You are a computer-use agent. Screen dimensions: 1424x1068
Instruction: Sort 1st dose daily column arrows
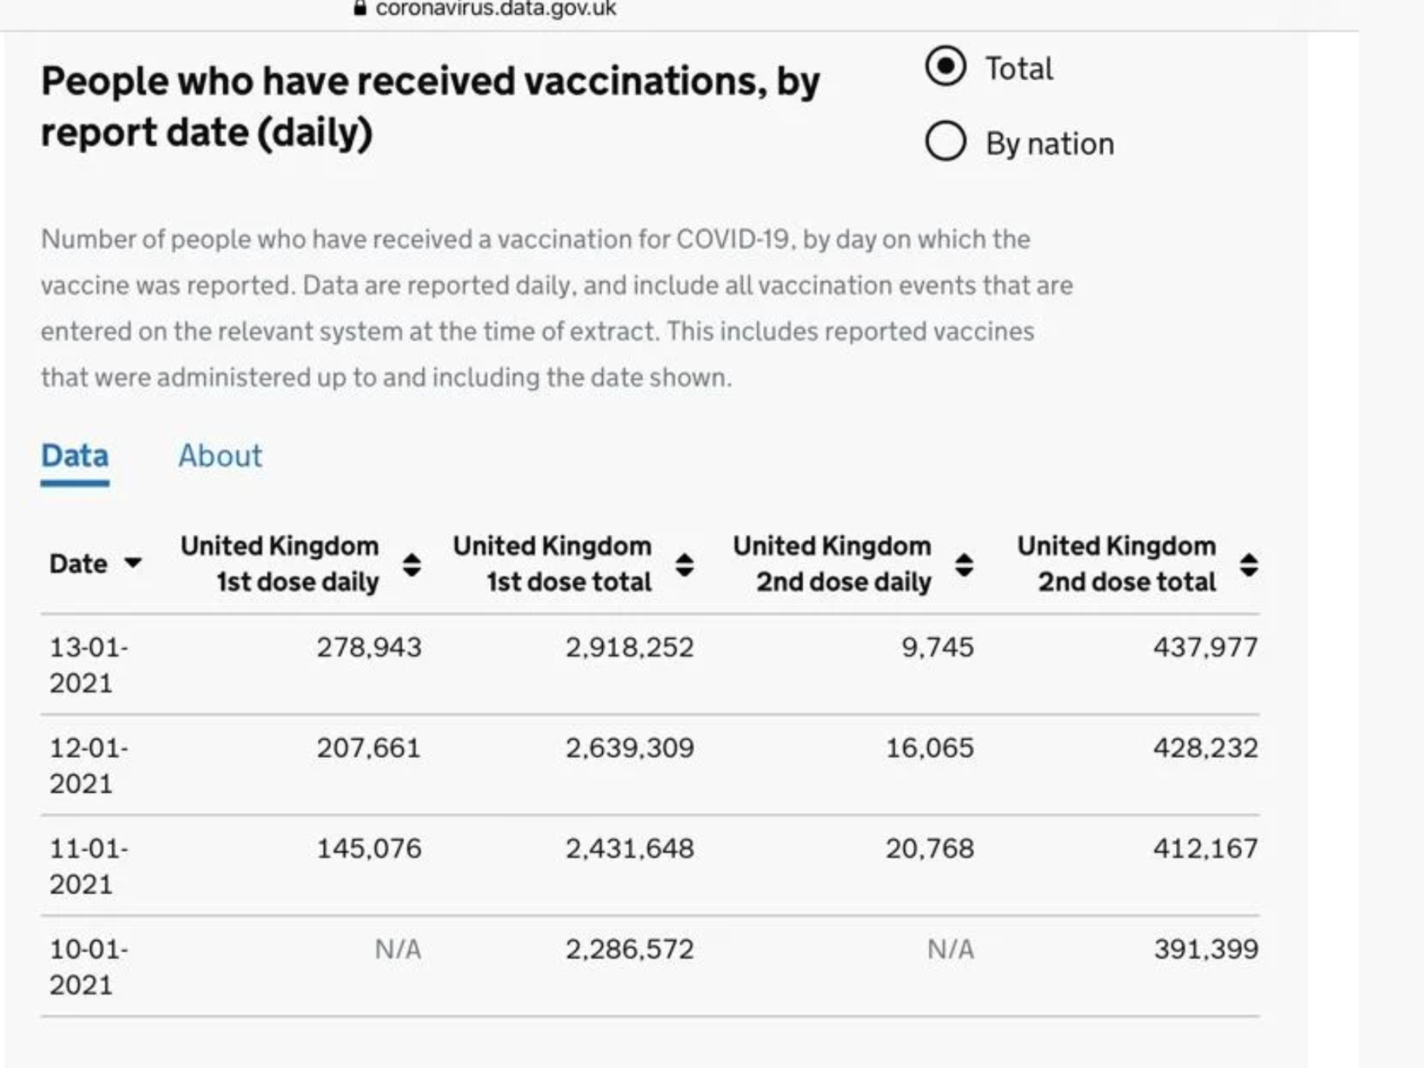pyautogui.click(x=412, y=565)
